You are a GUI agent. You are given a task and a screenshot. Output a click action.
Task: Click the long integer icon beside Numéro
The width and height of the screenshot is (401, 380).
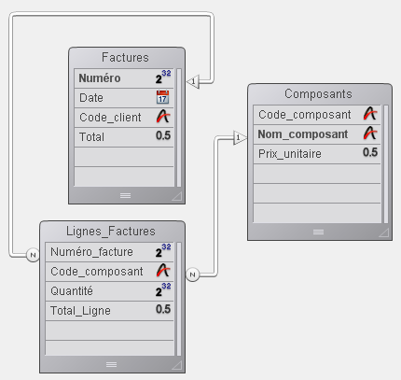click(x=163, y=77)
